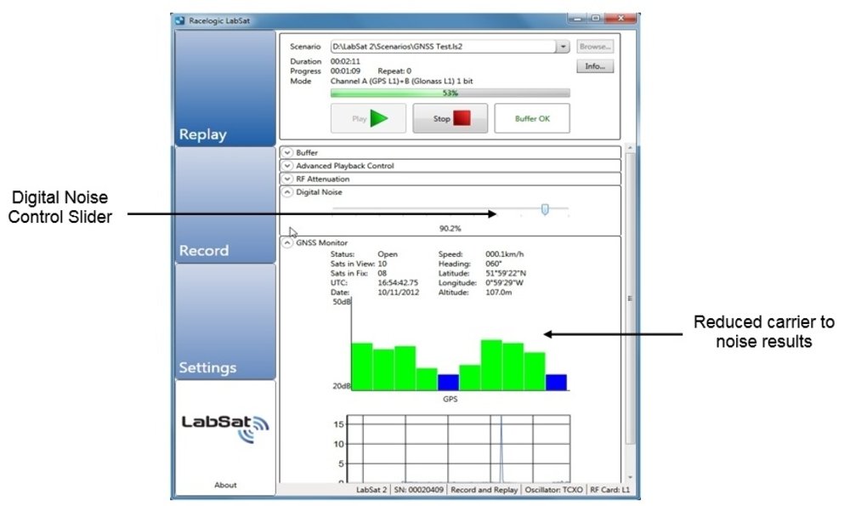Click the Racelogic LabSat title bar icon

(178, 18)
